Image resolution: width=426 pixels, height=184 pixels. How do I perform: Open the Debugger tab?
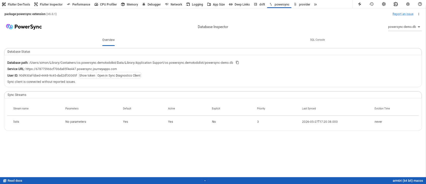pos(151,4)
